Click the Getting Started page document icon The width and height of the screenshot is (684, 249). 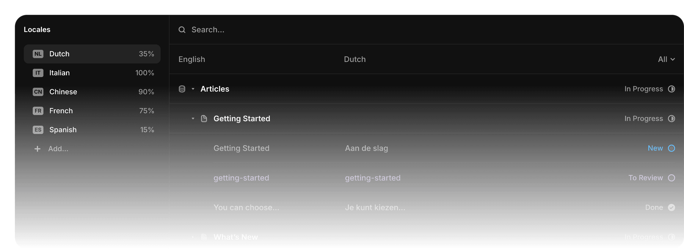tap(204, 119)
